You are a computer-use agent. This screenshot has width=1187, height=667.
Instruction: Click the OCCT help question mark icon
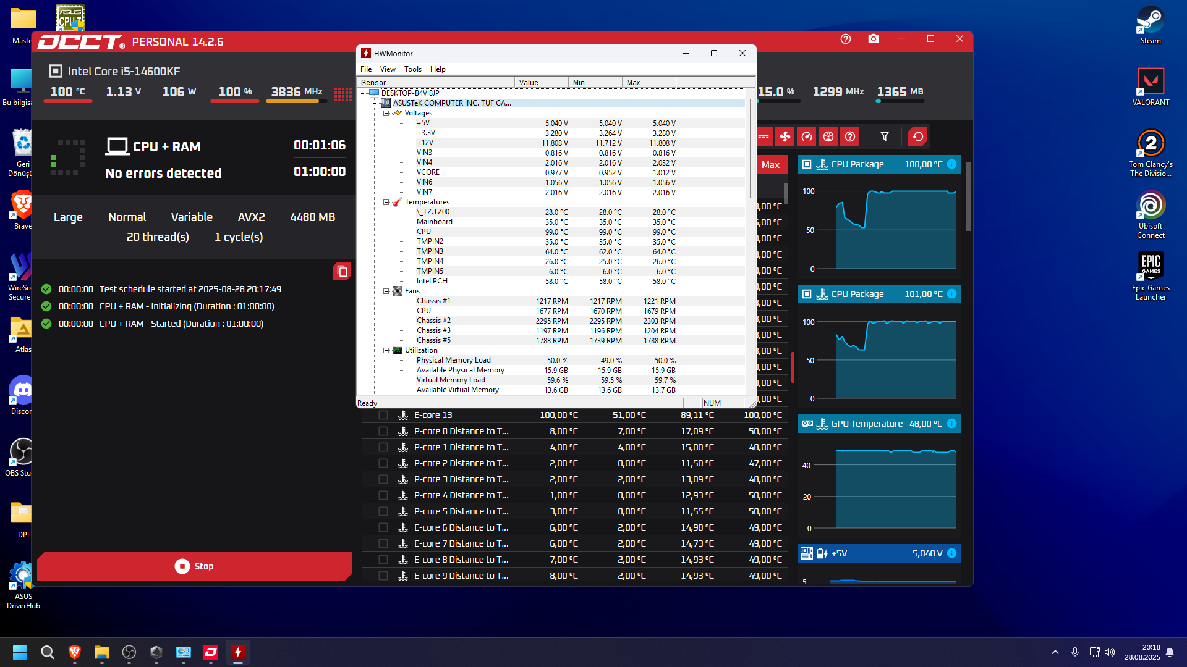click(846, 39)
